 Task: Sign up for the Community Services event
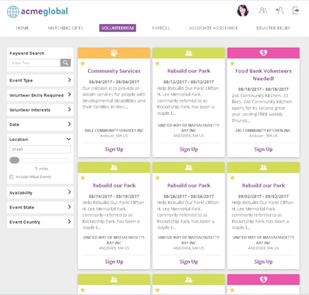pos(114,149)
